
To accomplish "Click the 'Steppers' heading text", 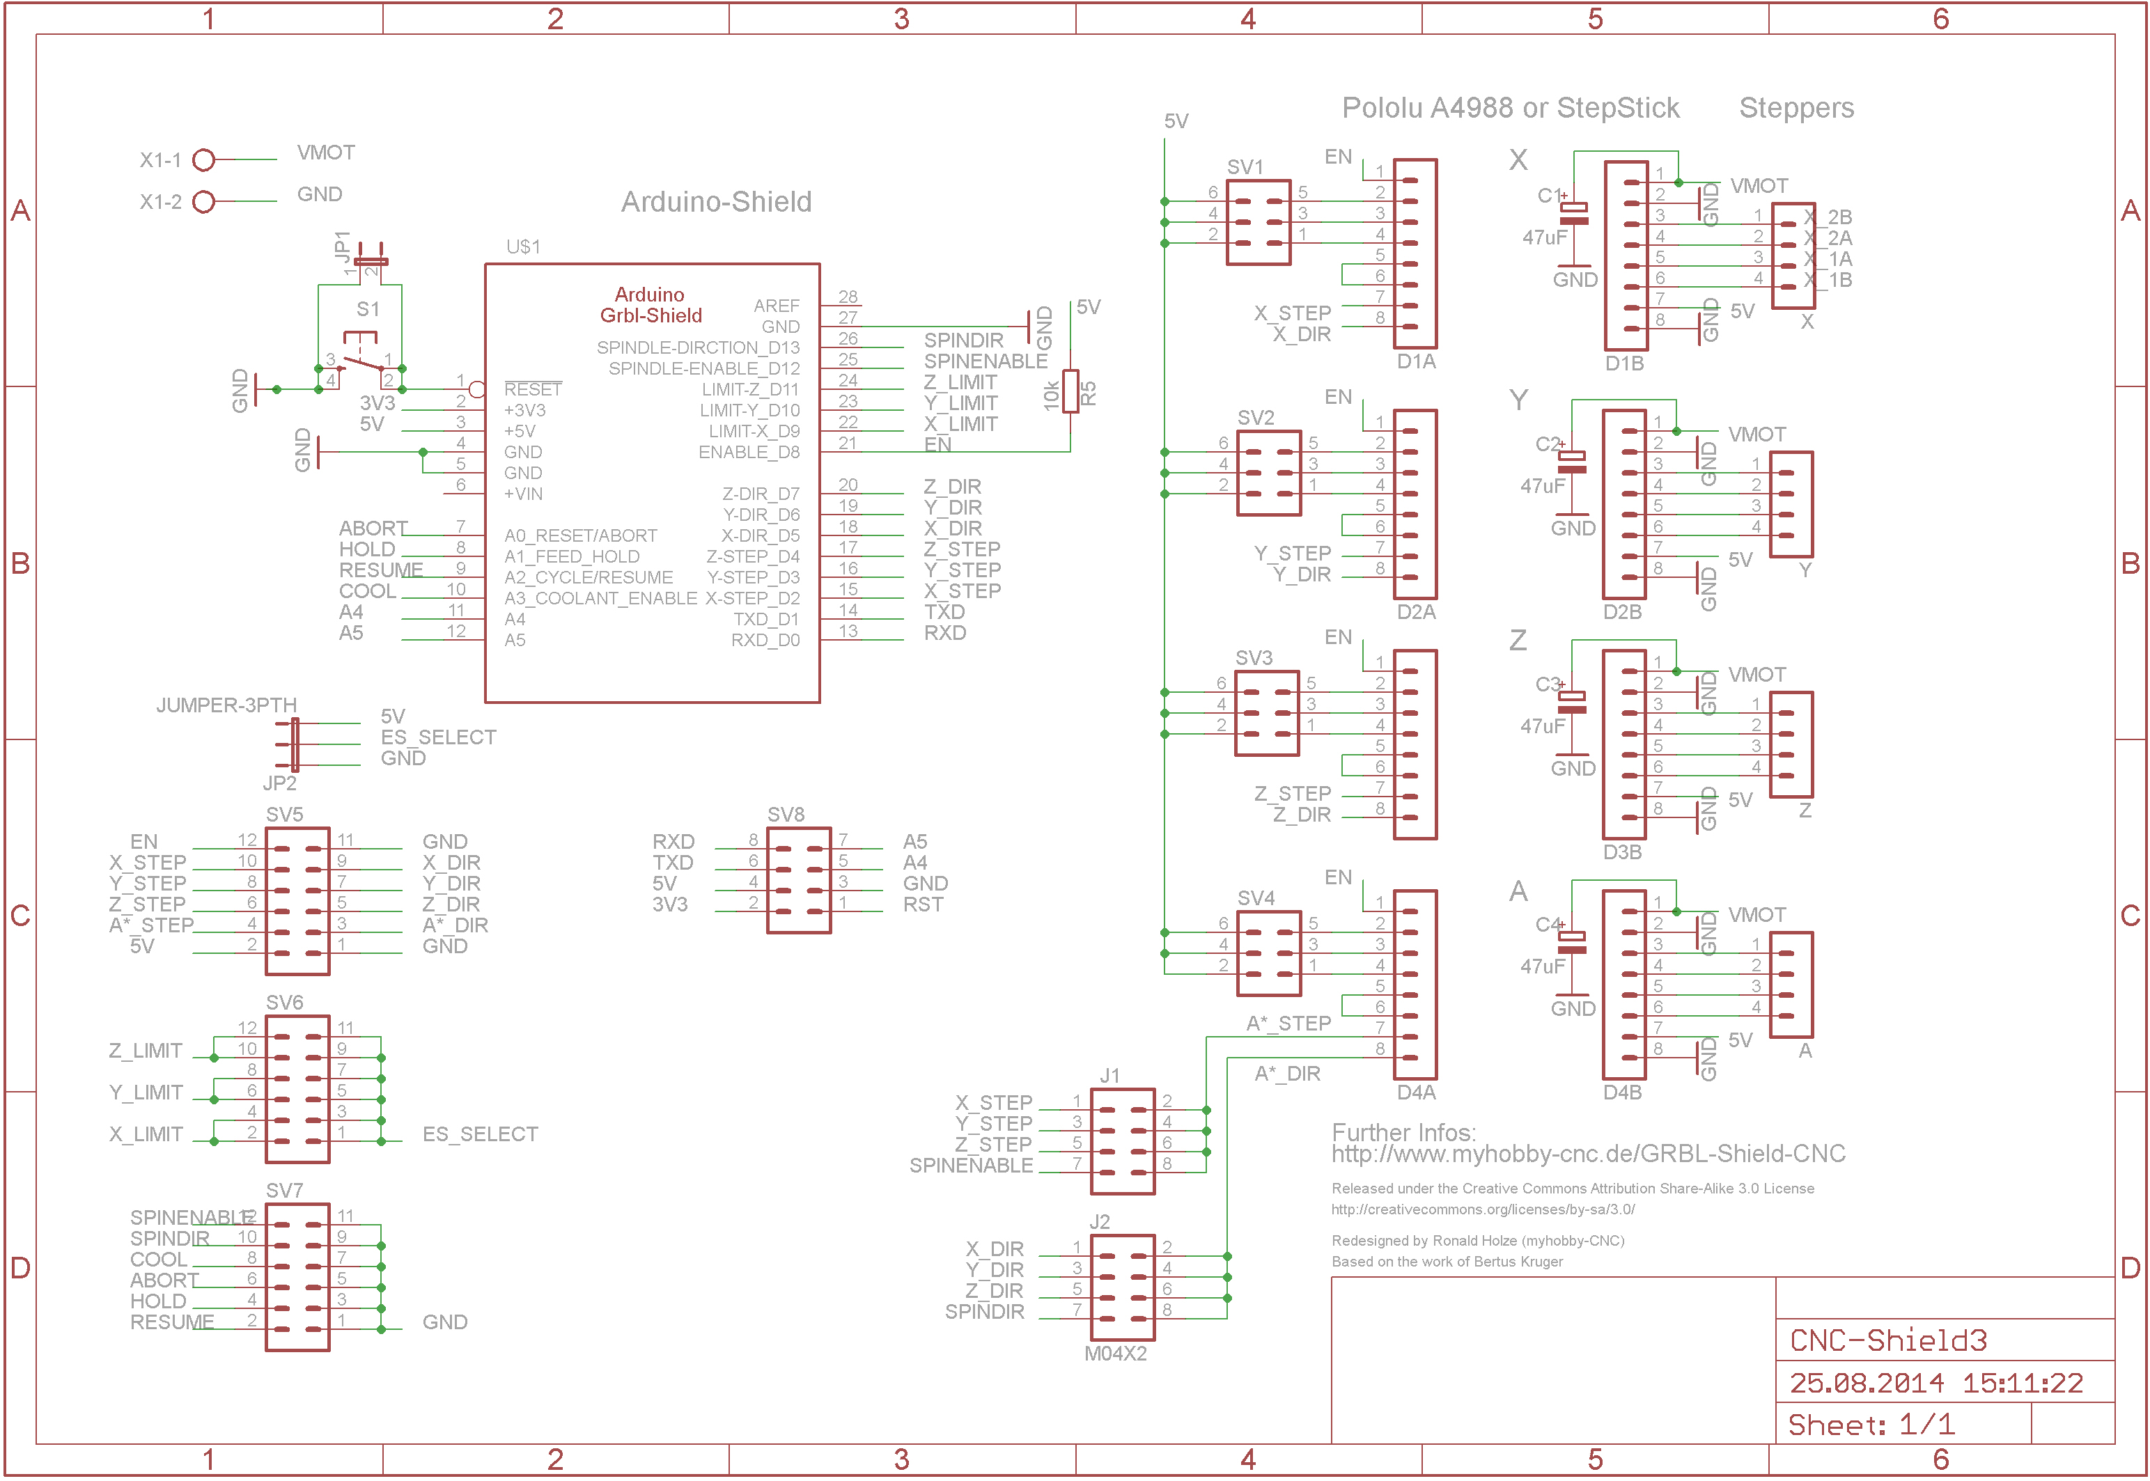I will coord(1795,109).
